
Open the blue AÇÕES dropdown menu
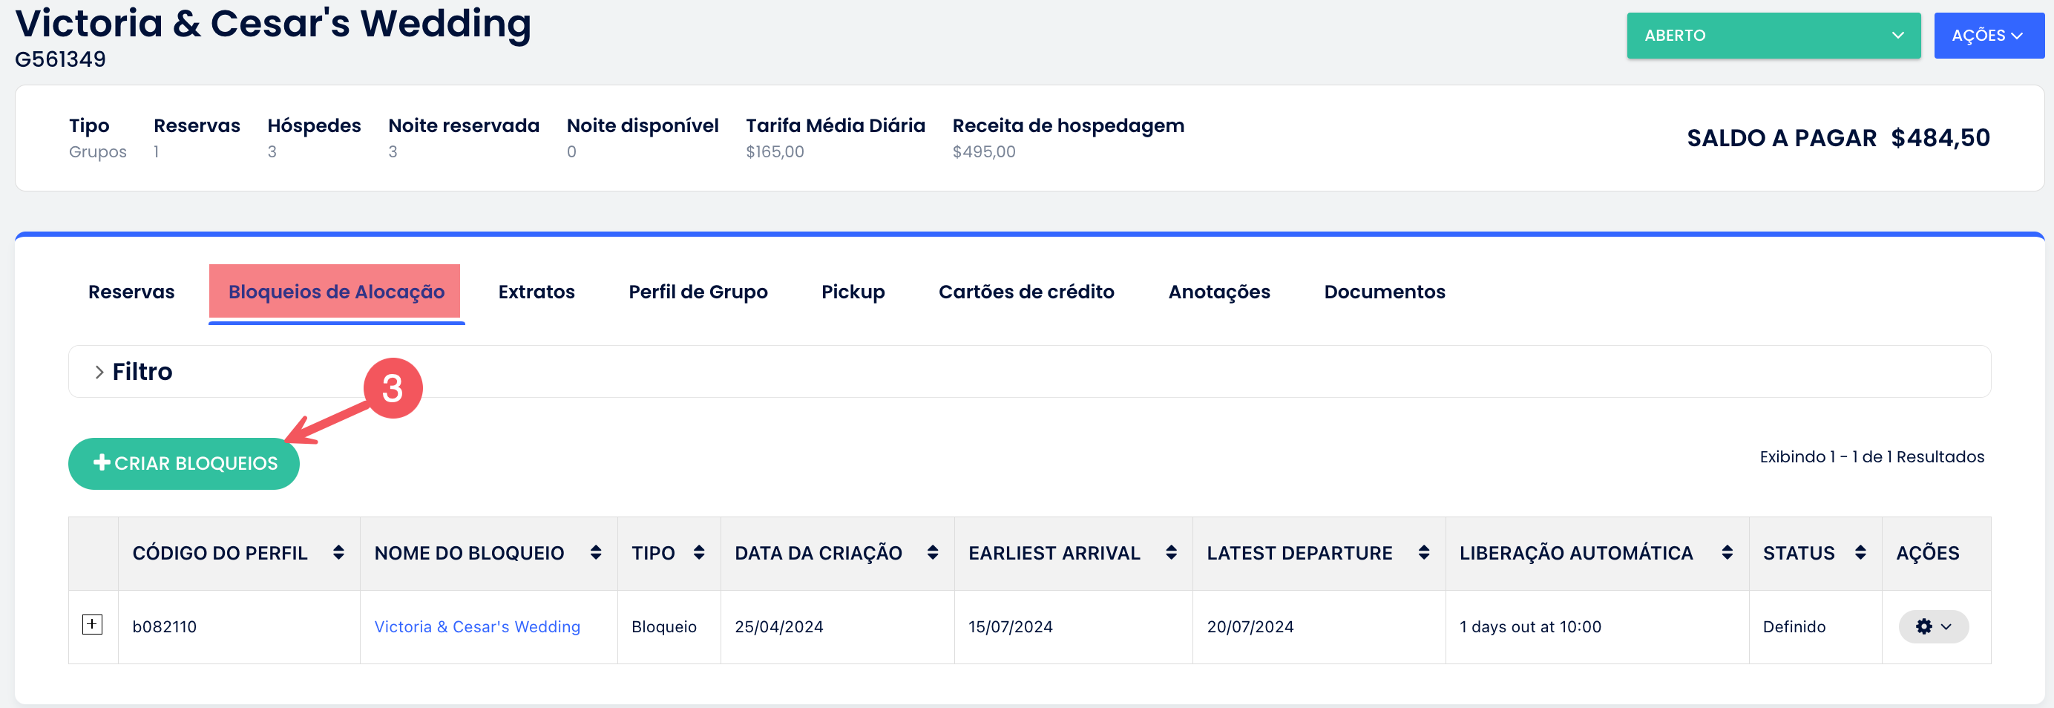pos(1988,36)
